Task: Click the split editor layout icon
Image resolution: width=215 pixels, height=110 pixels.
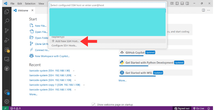Action: pos(203,10)
